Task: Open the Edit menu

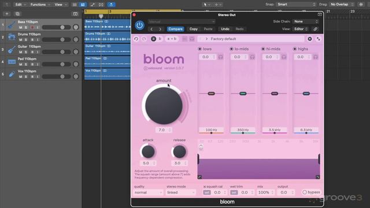Action: 20,5
